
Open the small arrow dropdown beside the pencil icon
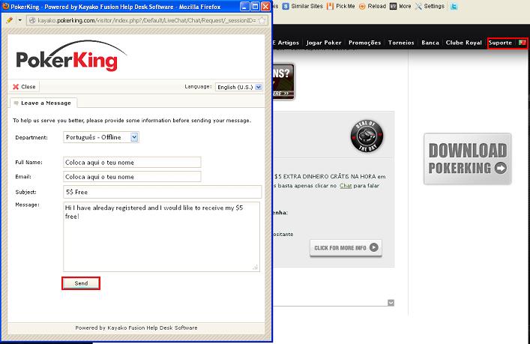pos(20,20)
